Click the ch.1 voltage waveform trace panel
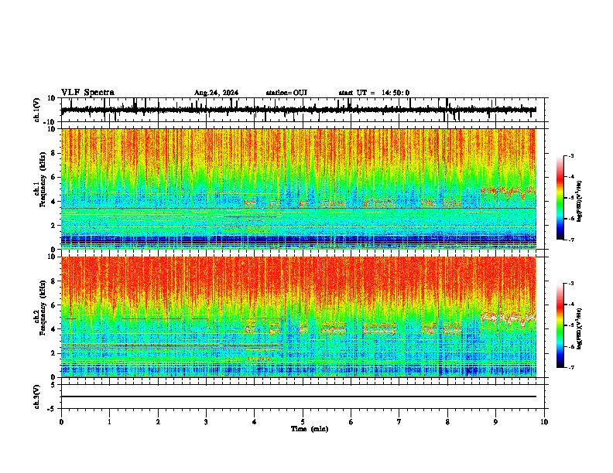The width and height of the screenshot is (613, 473). point(302,110)
